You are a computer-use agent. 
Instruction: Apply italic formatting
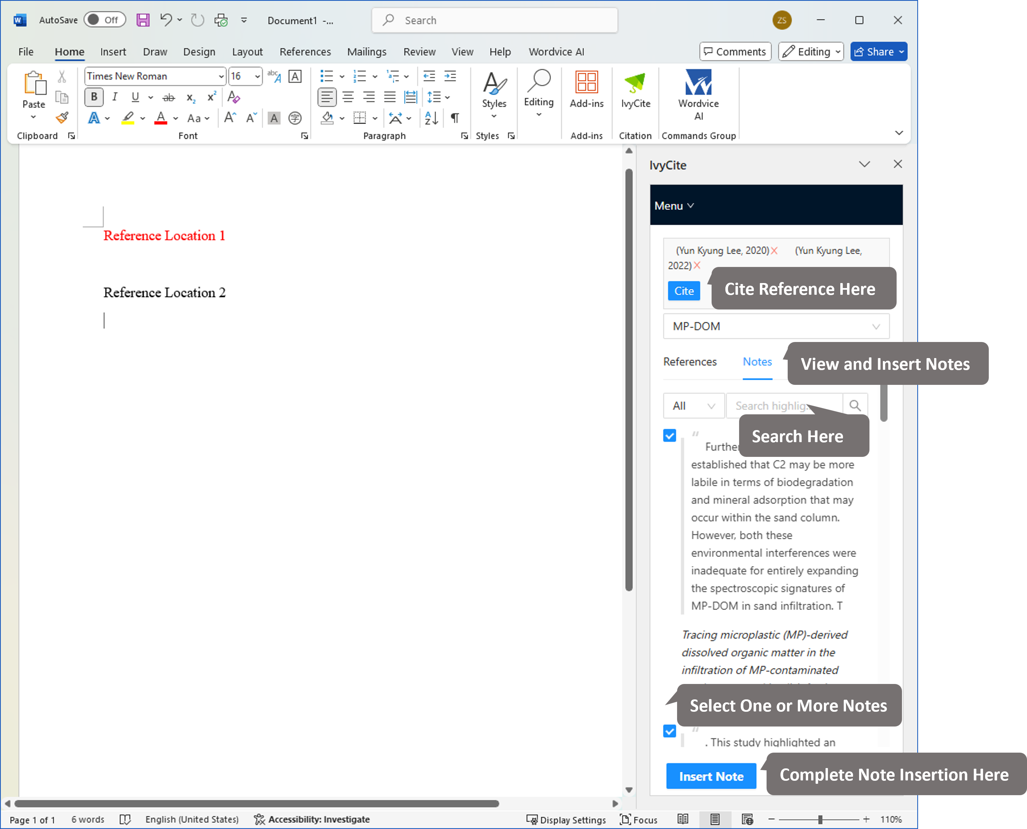(x=115, y=97)
